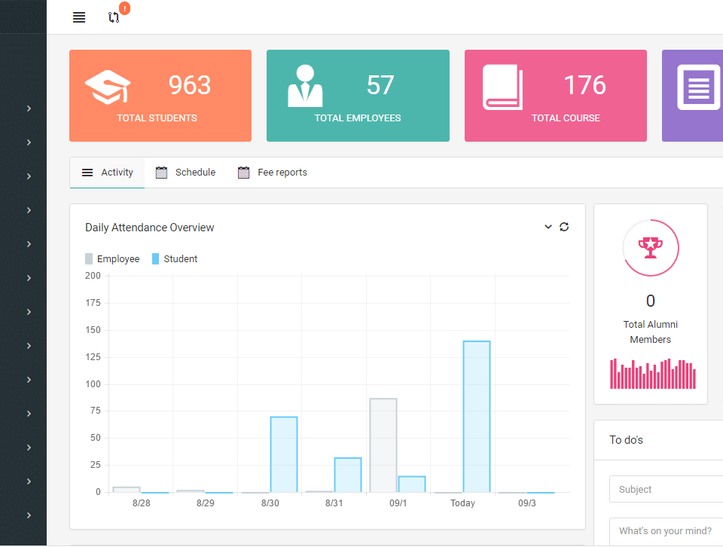
Task: Click the To do's heading
Action: [626, 440]
